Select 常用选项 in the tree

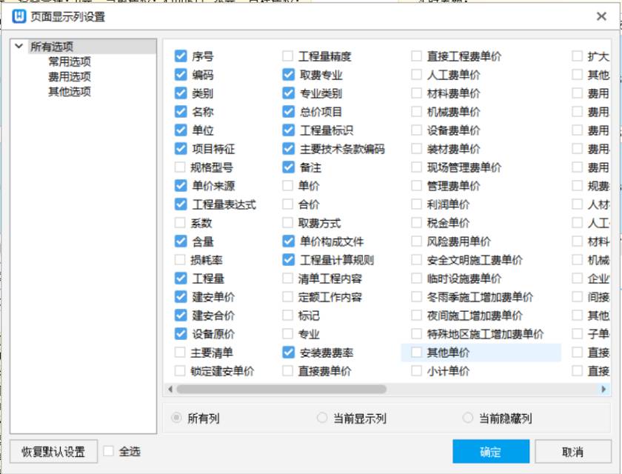point(70,61)
